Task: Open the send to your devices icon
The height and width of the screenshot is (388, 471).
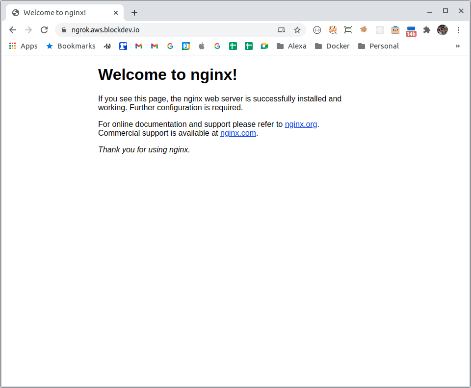Action: tap(282, 30)
